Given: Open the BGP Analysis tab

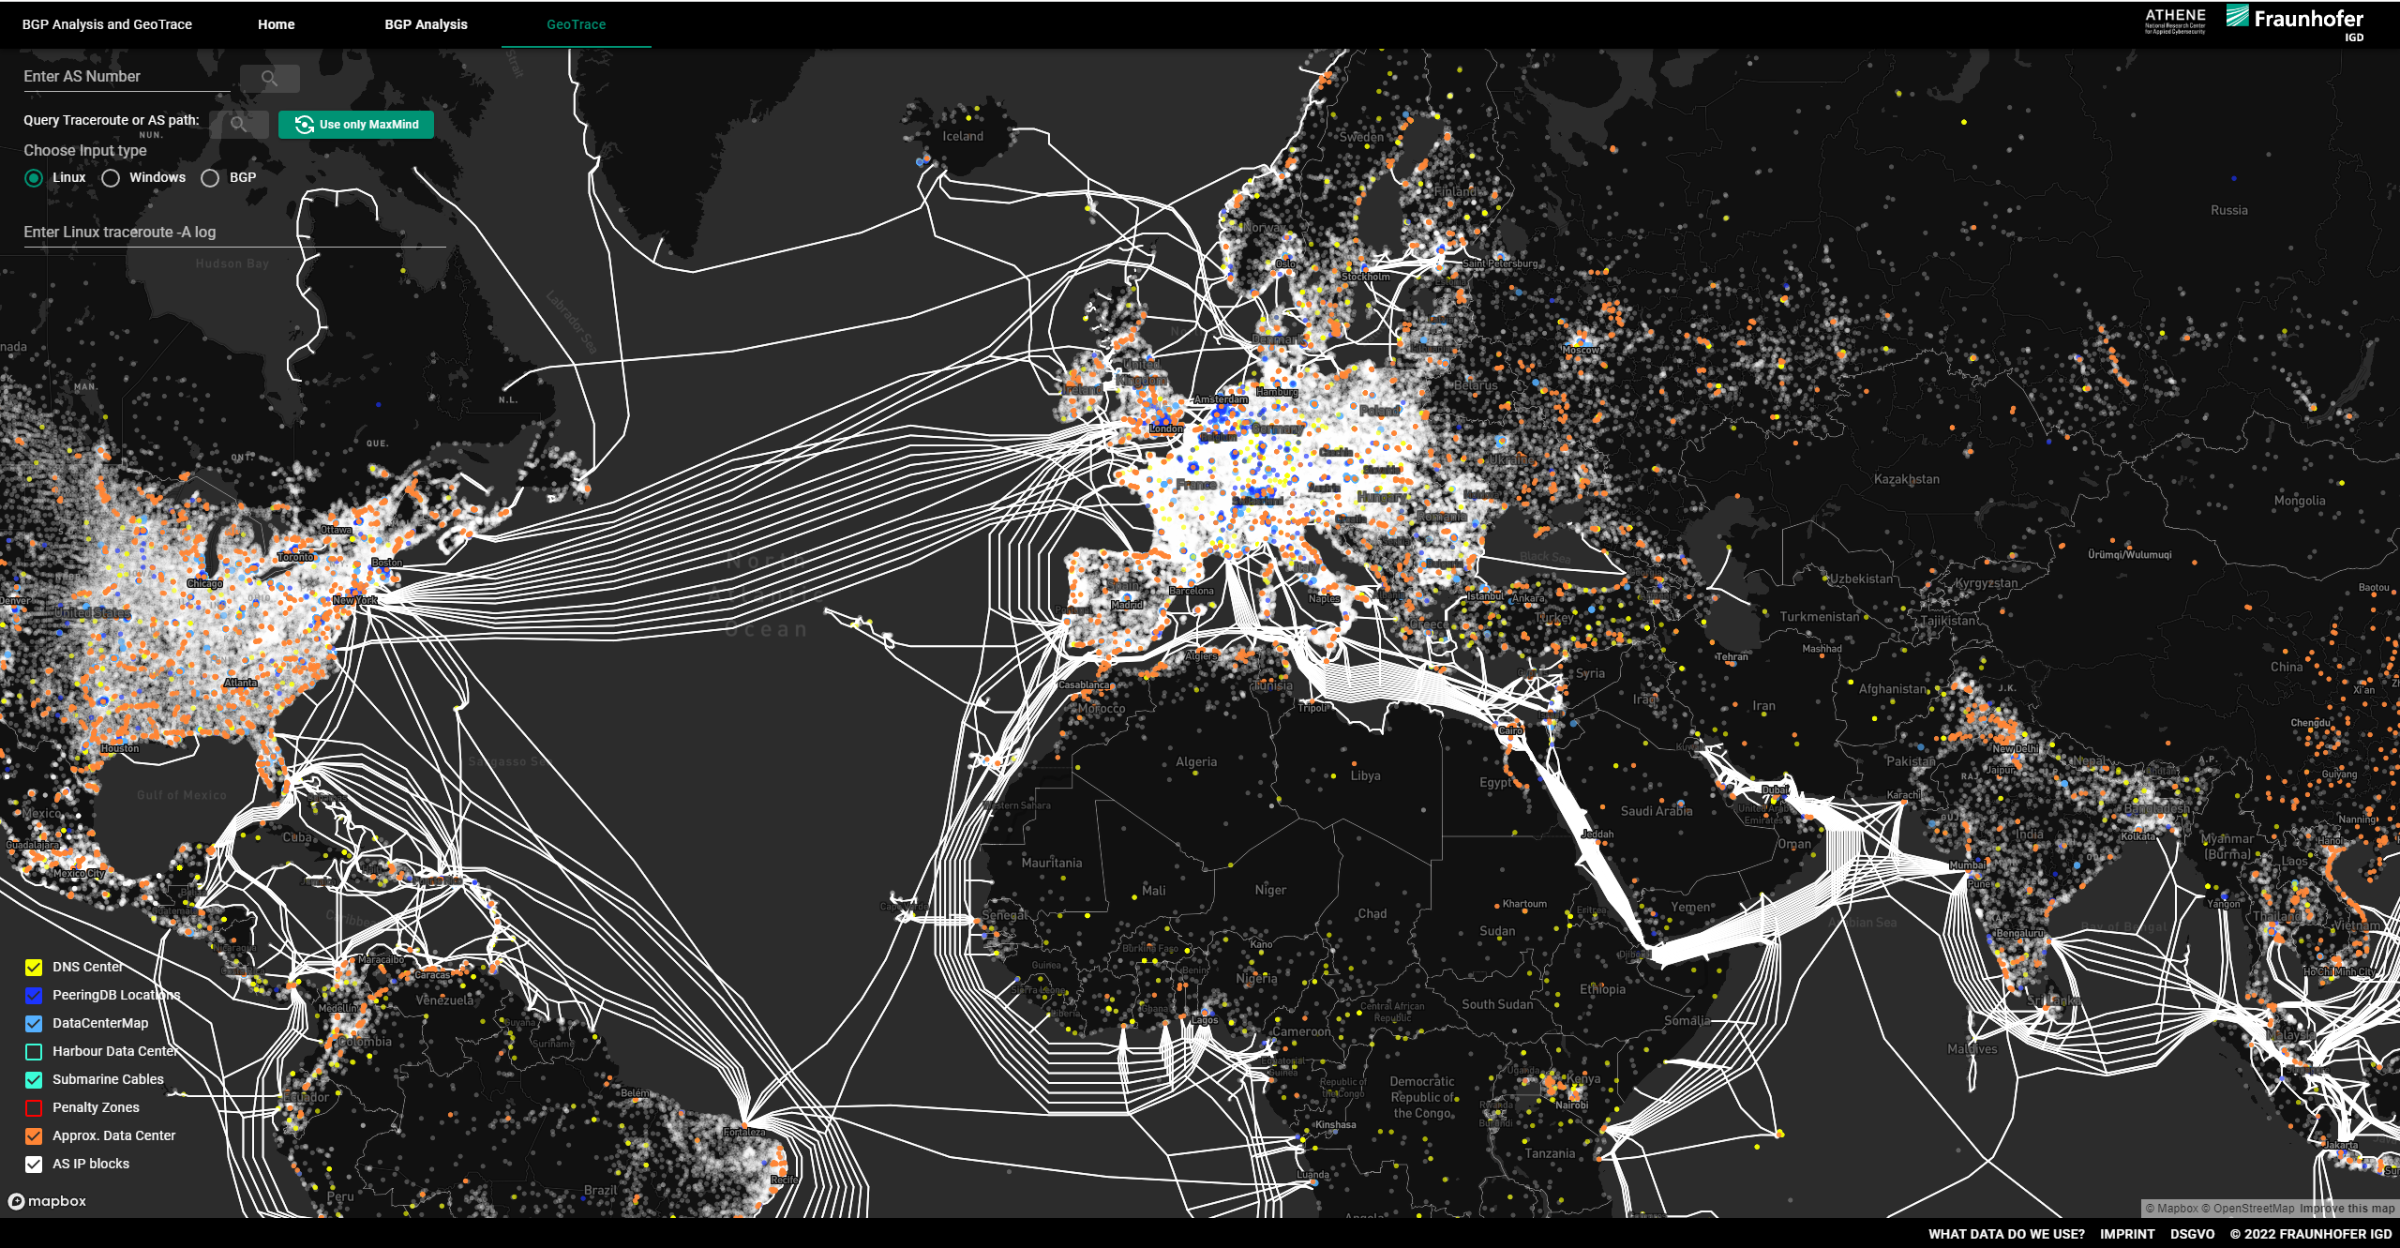Looking at the screenshot, I should pos(426,24).
